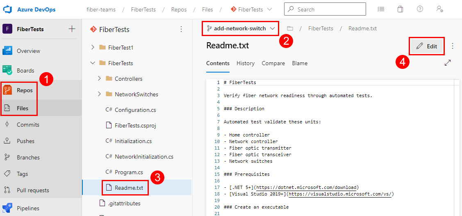The width and height of the screenshot is (462, 216).
Task: Click the dotnet.microsoft.com download link
Action: [307, 187]
